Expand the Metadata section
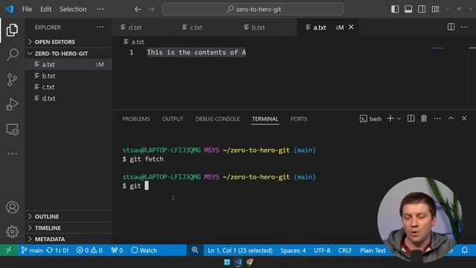The width and height of the screenshot is (476, 268). pos(68,239)
